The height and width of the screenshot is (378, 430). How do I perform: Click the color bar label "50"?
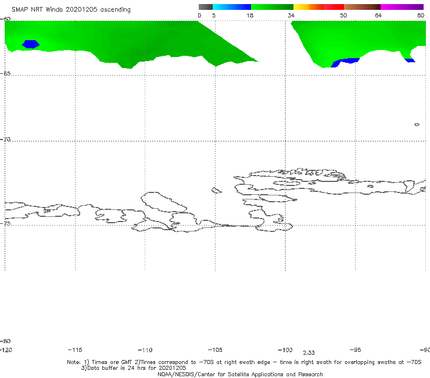click(343, 16)
